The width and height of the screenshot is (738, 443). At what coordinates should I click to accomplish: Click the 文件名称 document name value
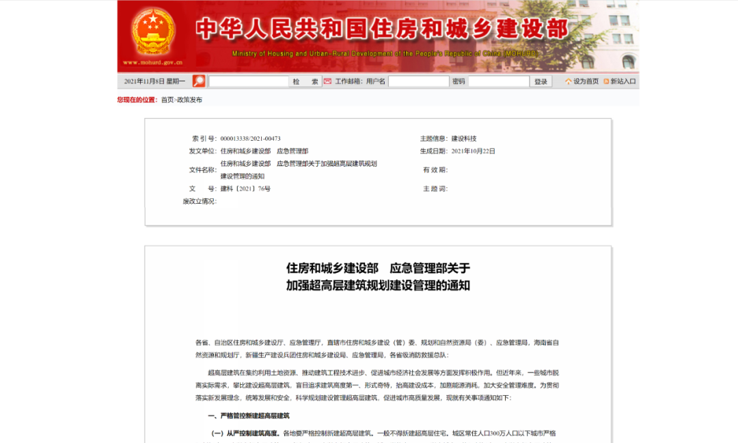click(299, 170)
